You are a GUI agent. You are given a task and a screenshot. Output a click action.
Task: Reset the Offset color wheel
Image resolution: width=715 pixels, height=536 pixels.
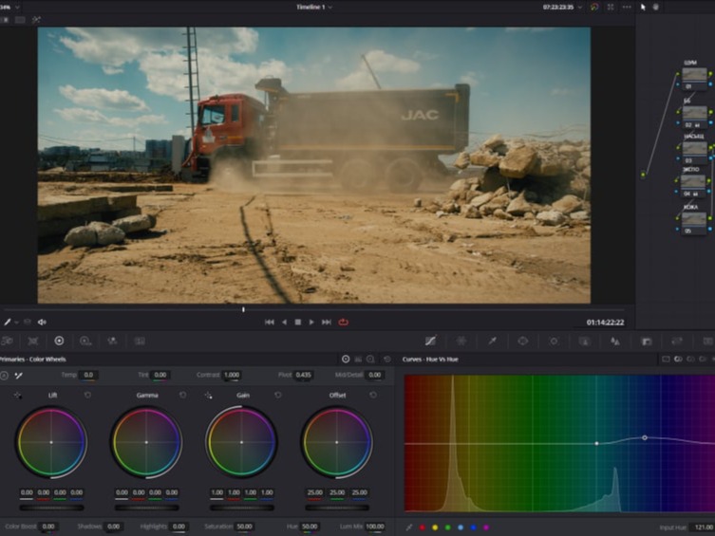tap(373, 395)
